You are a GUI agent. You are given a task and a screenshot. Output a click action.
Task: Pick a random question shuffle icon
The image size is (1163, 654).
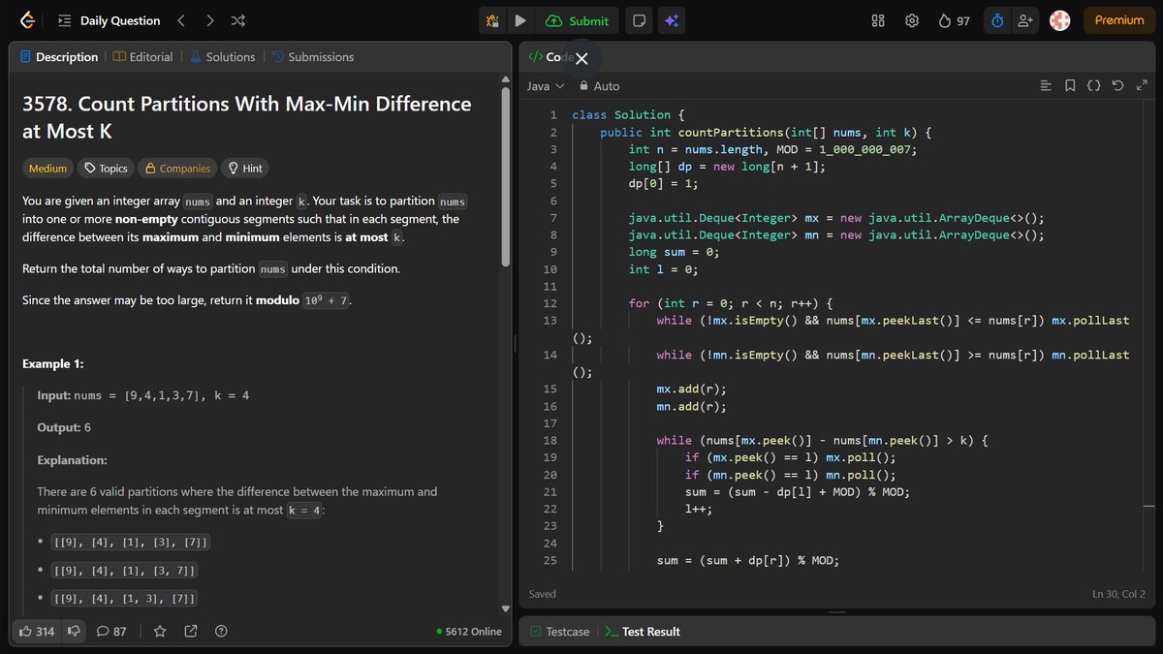click(x=238, y=20)
